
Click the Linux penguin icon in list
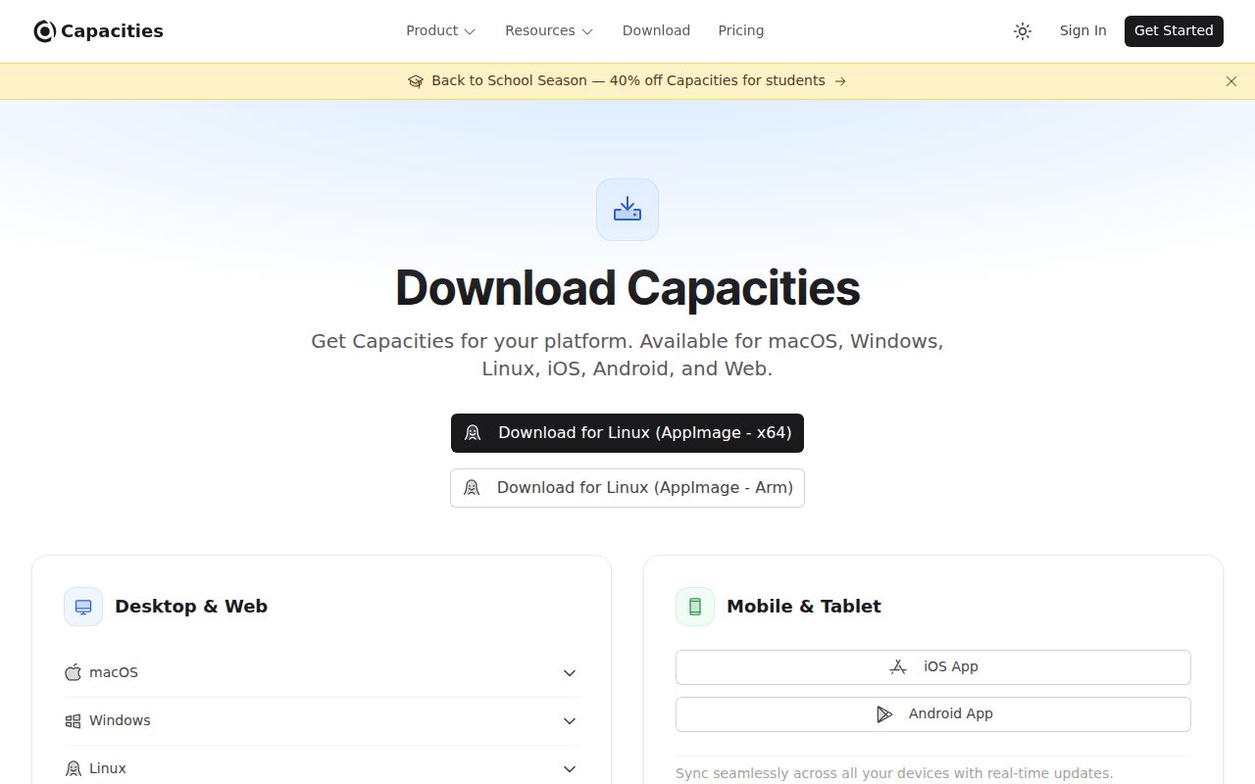click(x=73, y=768)
